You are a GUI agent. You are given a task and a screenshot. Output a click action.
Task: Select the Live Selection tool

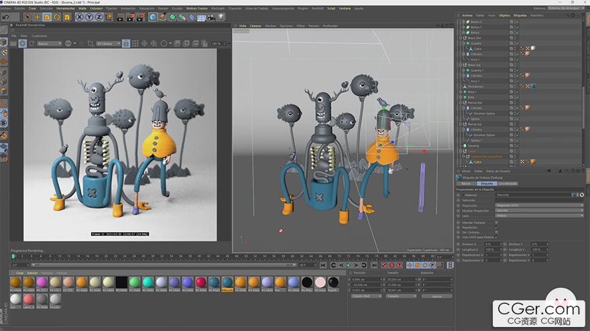(x=27, y=17)
